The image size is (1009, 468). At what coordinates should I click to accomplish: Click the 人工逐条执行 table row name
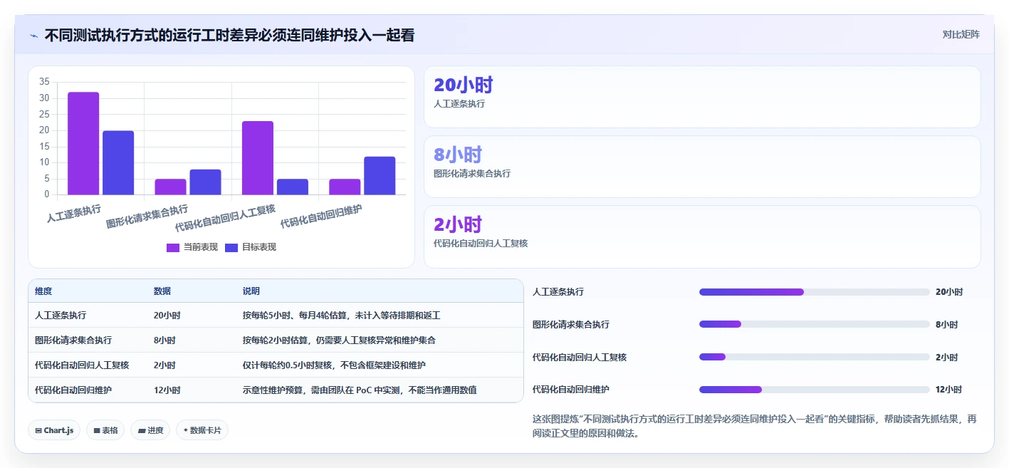tap(61, 315)
